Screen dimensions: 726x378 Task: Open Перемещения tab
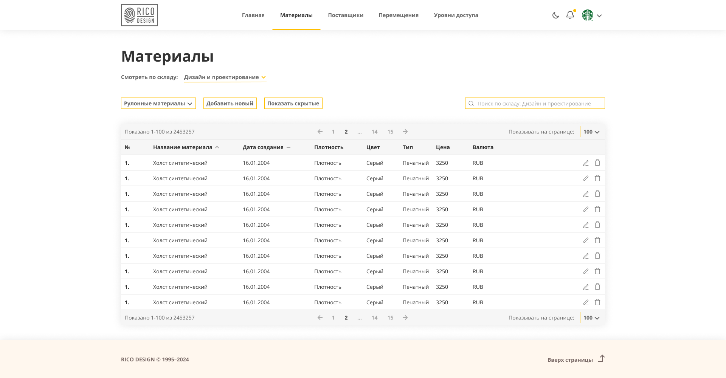tap(399, 15)
